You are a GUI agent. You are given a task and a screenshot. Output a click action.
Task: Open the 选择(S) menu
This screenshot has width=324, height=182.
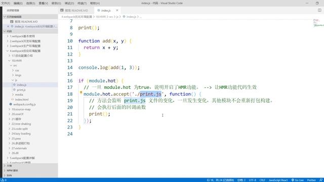(x=30, y=4)
